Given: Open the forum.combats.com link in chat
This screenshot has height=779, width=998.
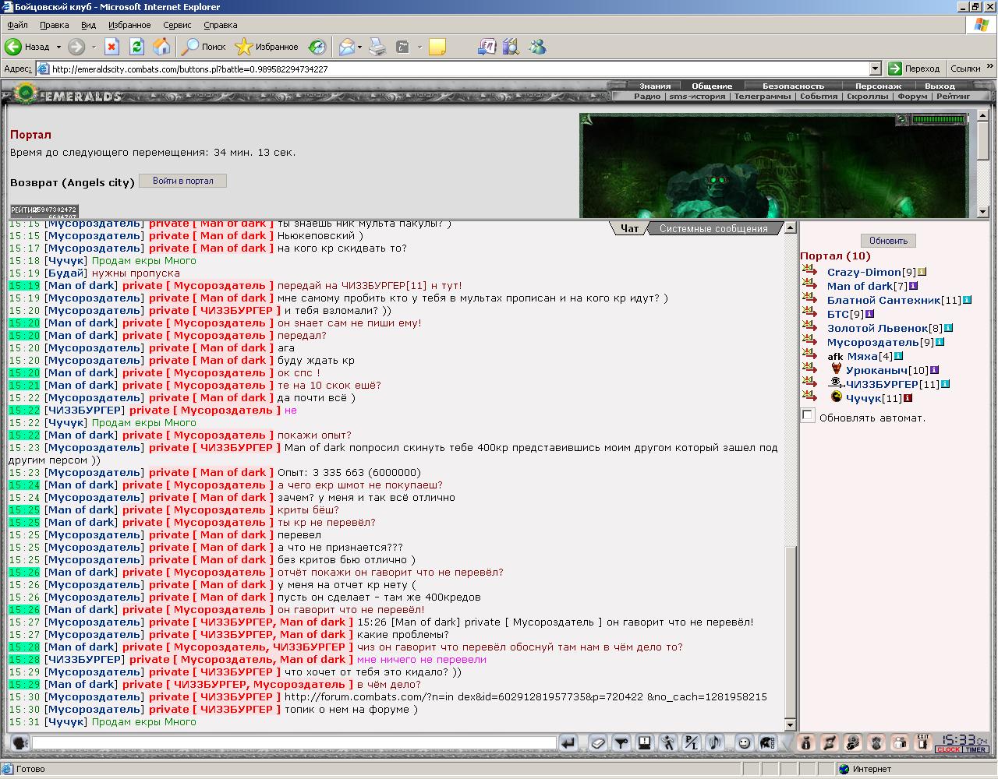Looking at the screenshot, I should coord(526,697).
